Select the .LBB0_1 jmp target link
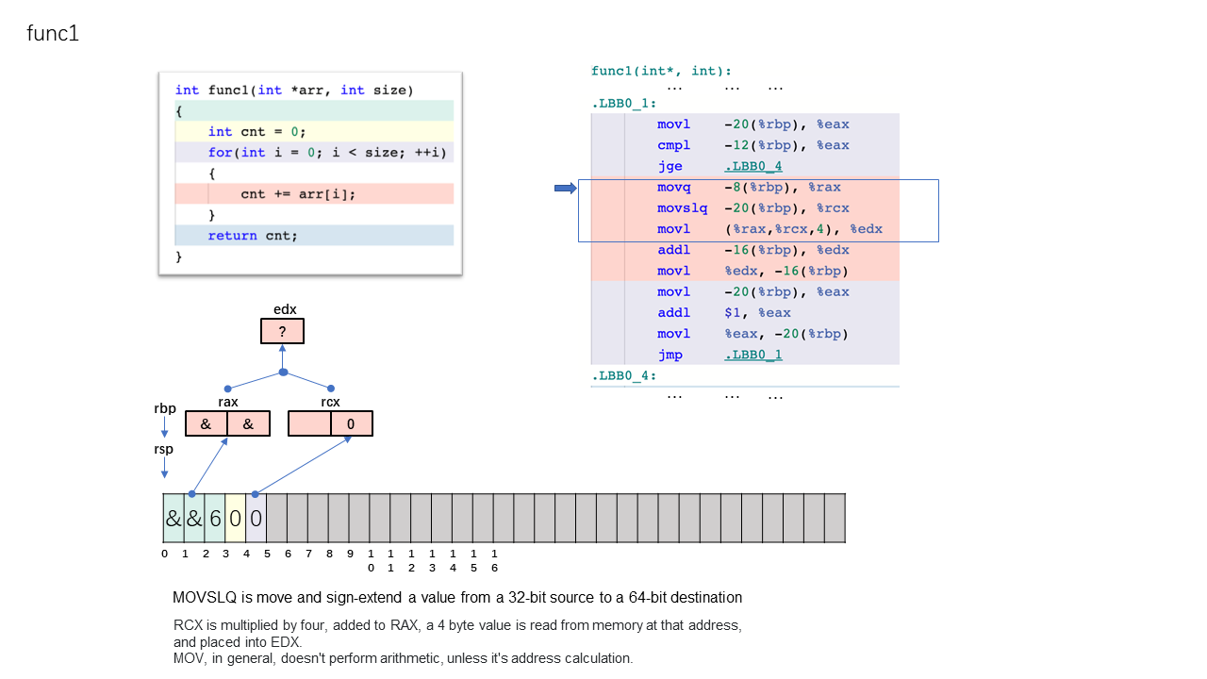The width and height of the screenshot is (1207, 679). (753, 355)
